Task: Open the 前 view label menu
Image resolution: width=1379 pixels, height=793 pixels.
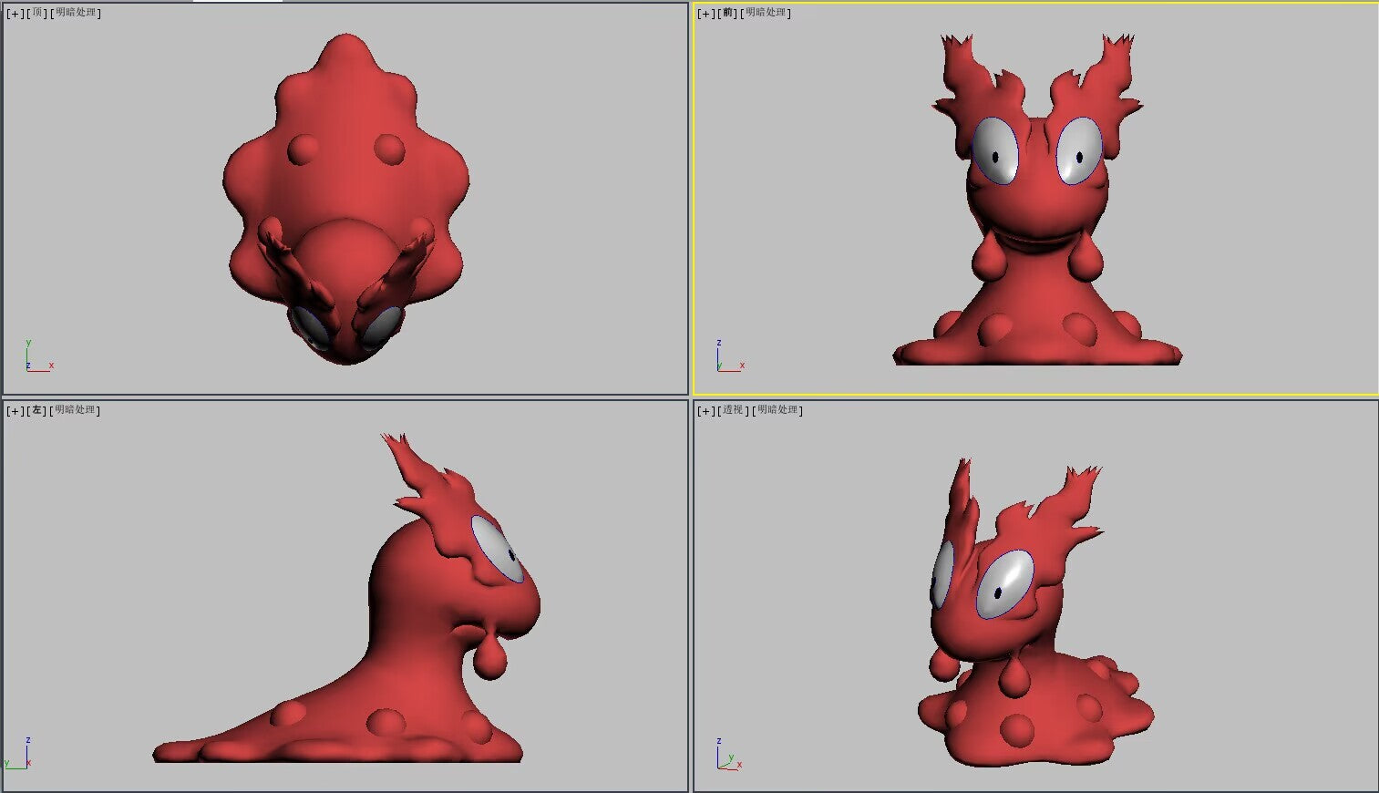Action: tap(728, 14)
